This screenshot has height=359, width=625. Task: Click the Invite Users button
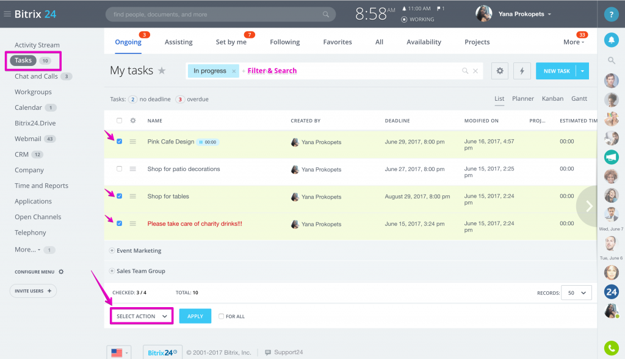point(33,291)
